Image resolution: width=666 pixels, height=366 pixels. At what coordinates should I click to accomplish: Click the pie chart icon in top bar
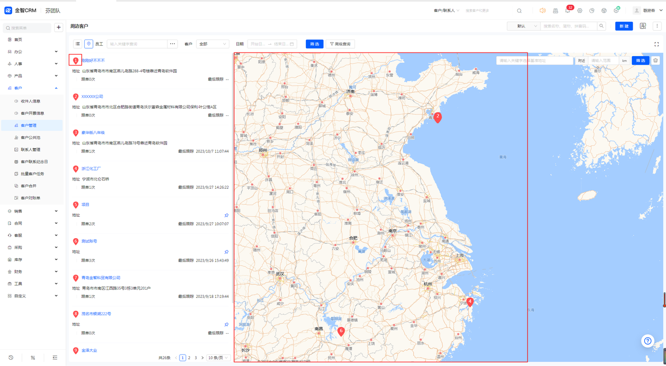click(592, 10)
